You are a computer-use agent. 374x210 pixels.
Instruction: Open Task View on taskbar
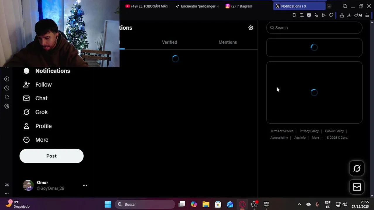182,204
